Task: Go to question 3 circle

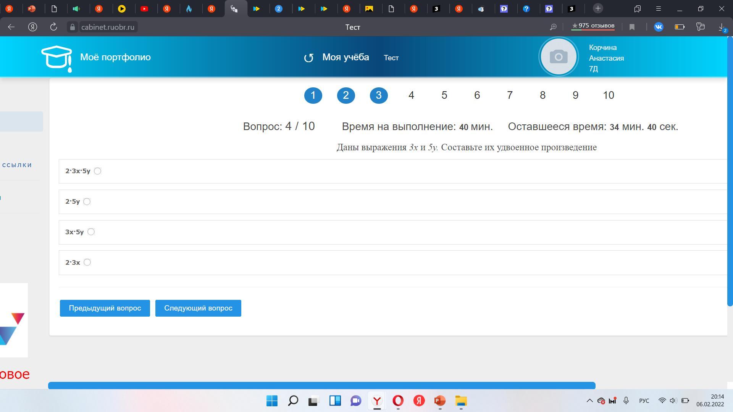Action: tap(379, 95)
